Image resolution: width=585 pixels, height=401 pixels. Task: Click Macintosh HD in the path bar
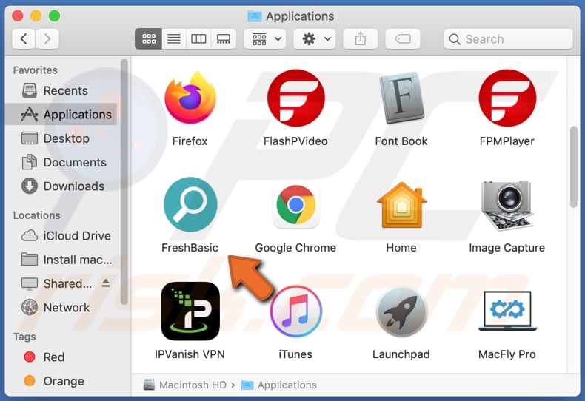tap(185, 385)
